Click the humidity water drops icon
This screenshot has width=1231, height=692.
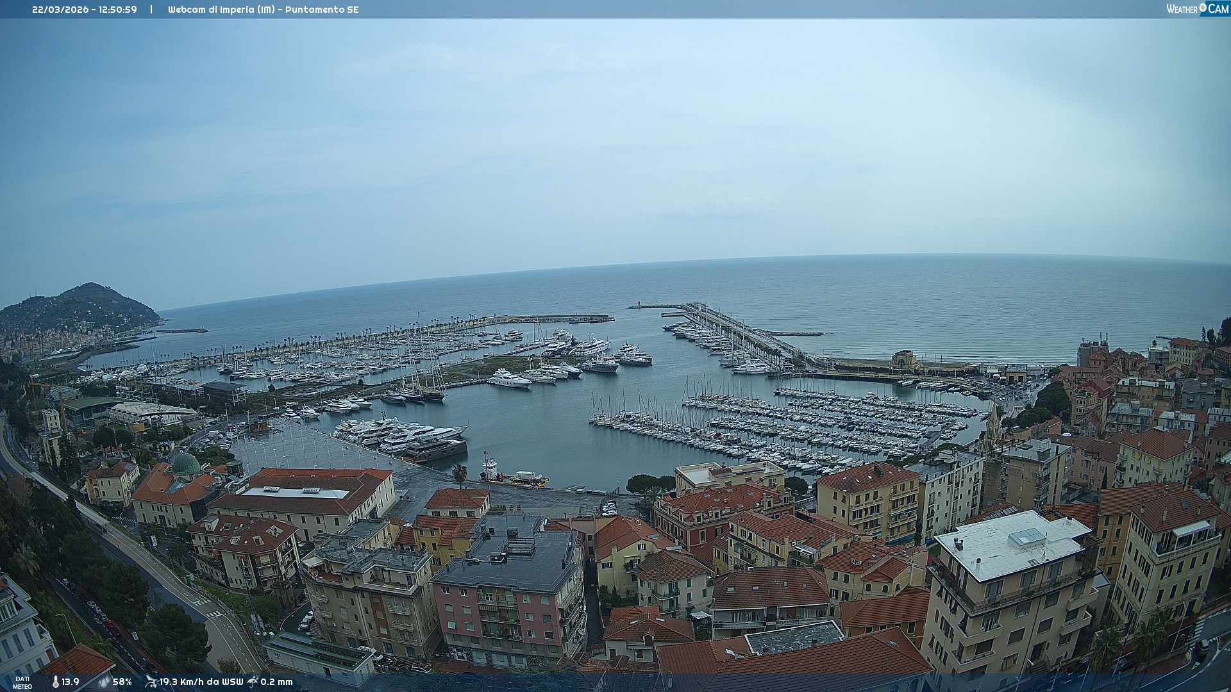(x=103, y=682)
